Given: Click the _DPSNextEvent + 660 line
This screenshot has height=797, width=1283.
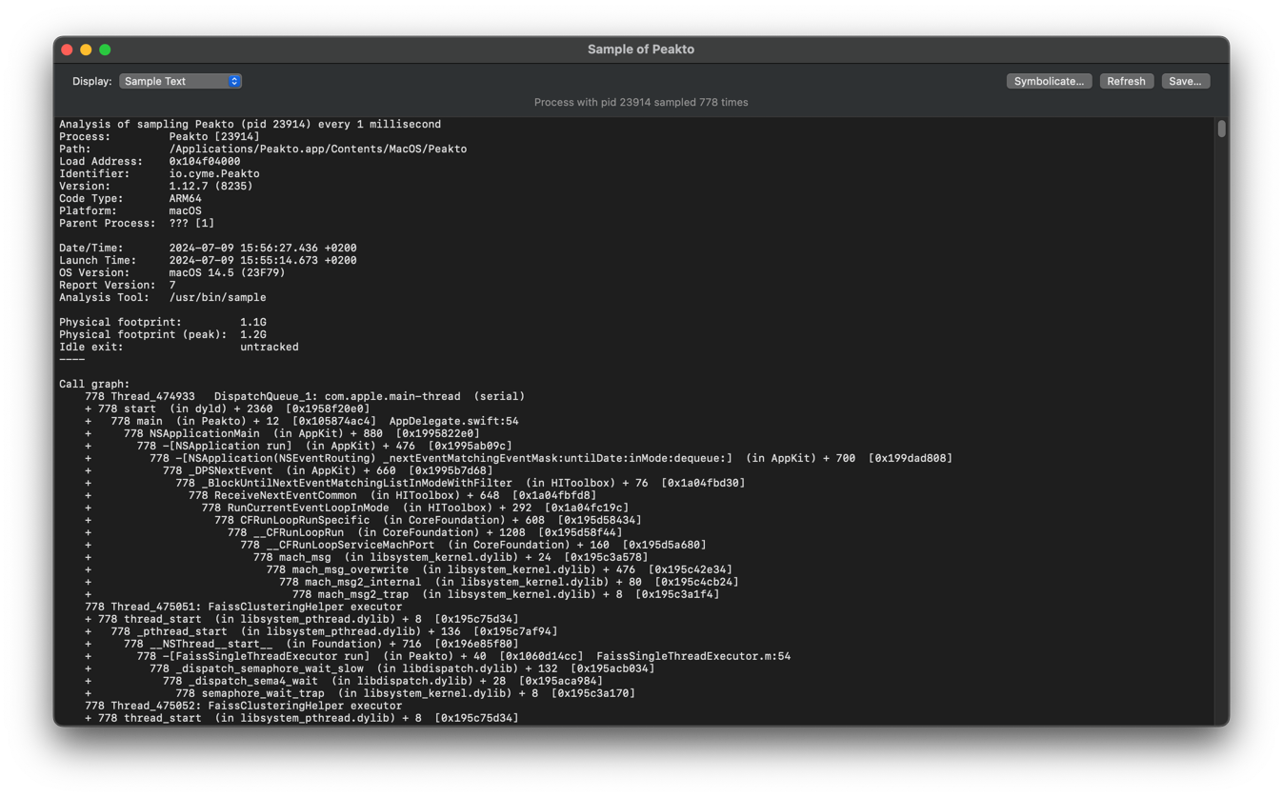Looking at the screenshot, I should point(289,470).
